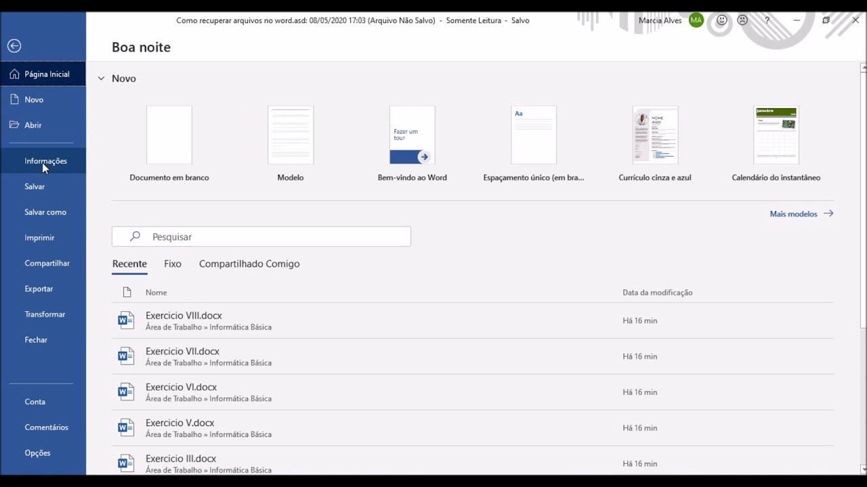Click the smiley feedback face icon
This screenshot has width=867, height=487.
click(x=722, y=20)
